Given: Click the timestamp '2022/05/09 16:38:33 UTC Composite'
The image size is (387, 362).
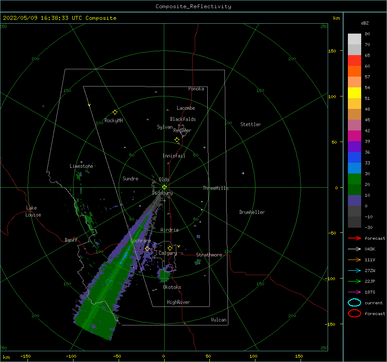Looking at the screenshot, I should pyautogui.click(x=60, y=18).
